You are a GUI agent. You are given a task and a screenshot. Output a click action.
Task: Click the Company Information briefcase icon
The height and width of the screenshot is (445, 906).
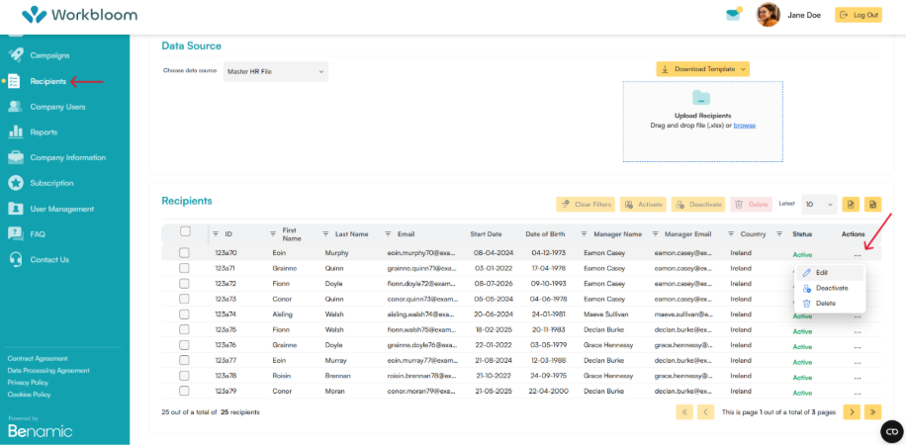[16, 158]
